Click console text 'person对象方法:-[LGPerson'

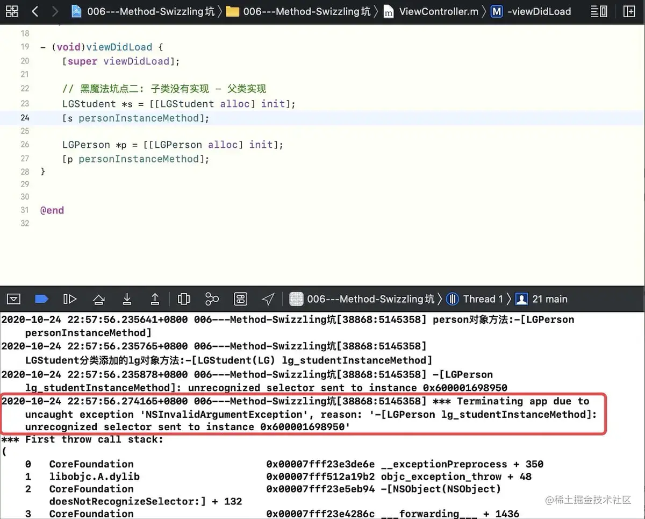(504, 319)
